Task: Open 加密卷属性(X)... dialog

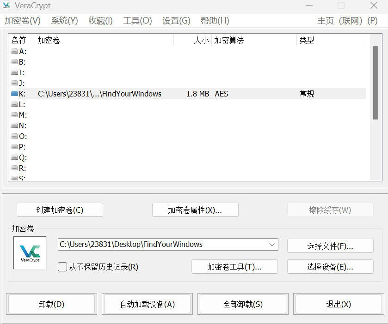Action: click(195, 210)
